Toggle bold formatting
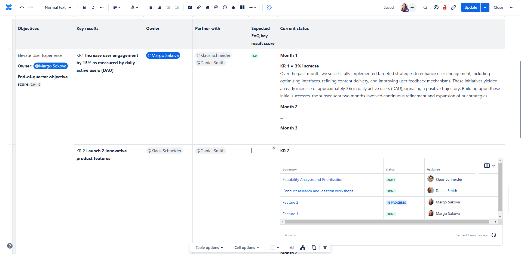The height and width of the screenshot is (254, 521). pos(84,7)
